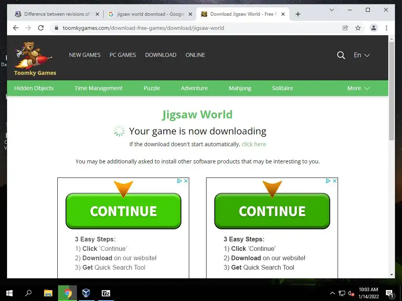Switch to 'Difference between revisions' tab
Screen dimensions: 402x301
(57, 14)
